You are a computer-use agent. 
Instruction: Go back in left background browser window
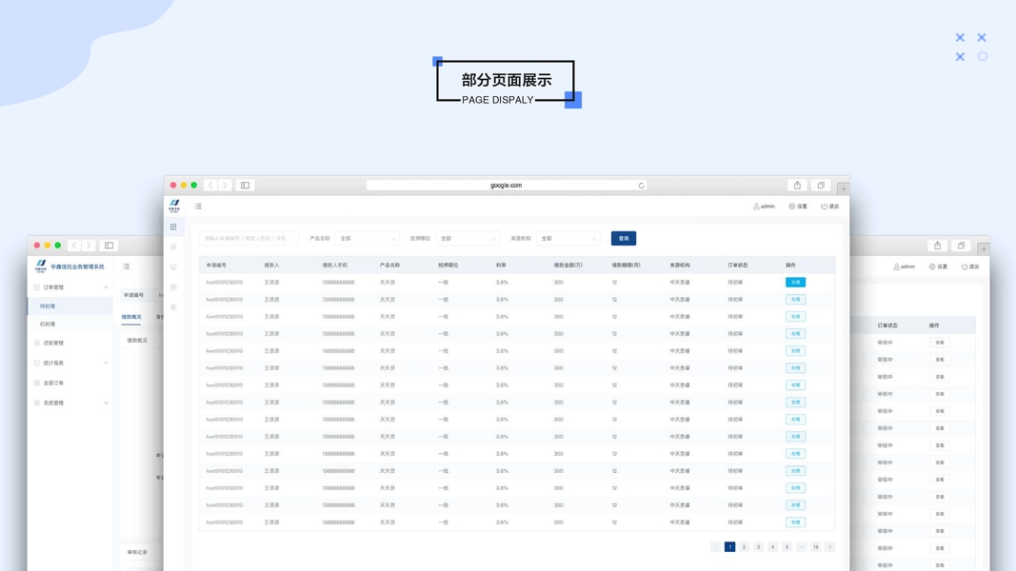[74, 246]
